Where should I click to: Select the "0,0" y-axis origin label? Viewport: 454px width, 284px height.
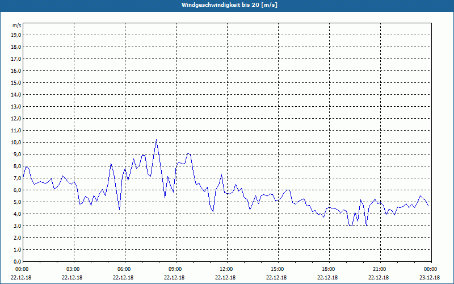(17, 262)
